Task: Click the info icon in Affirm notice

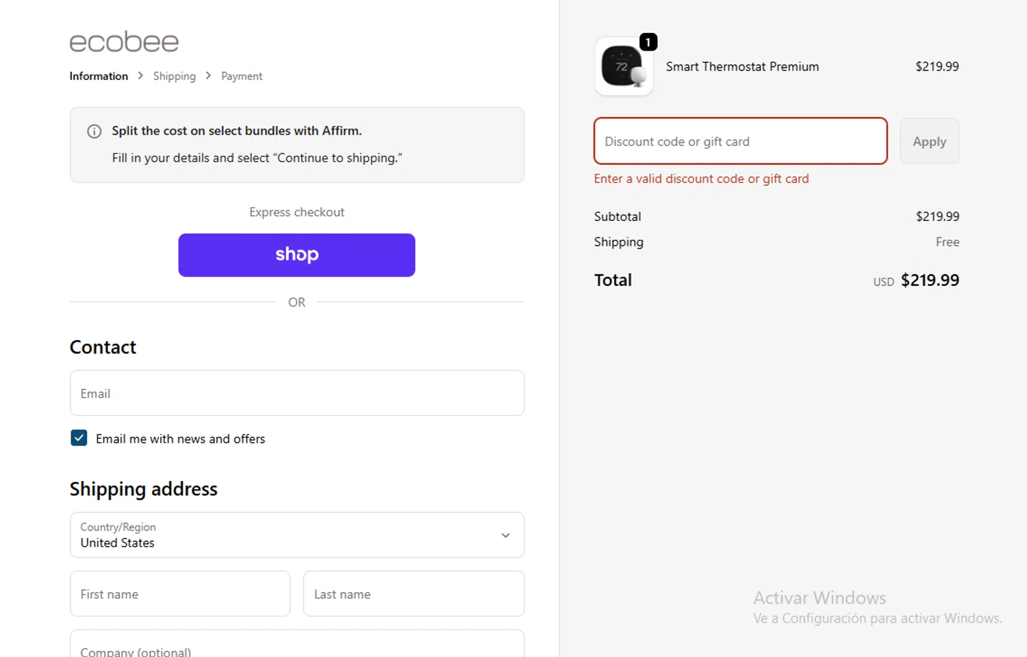Action: pyautogui.click(x=94, y=131)
